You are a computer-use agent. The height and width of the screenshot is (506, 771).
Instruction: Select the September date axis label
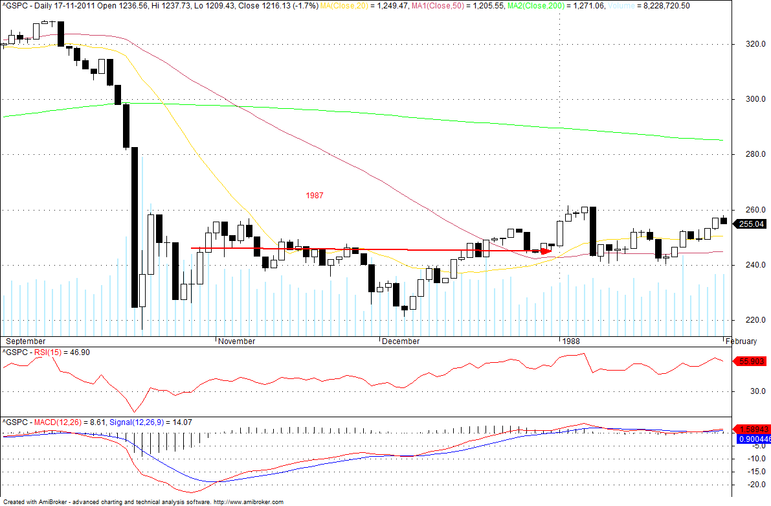click(25, 341)
